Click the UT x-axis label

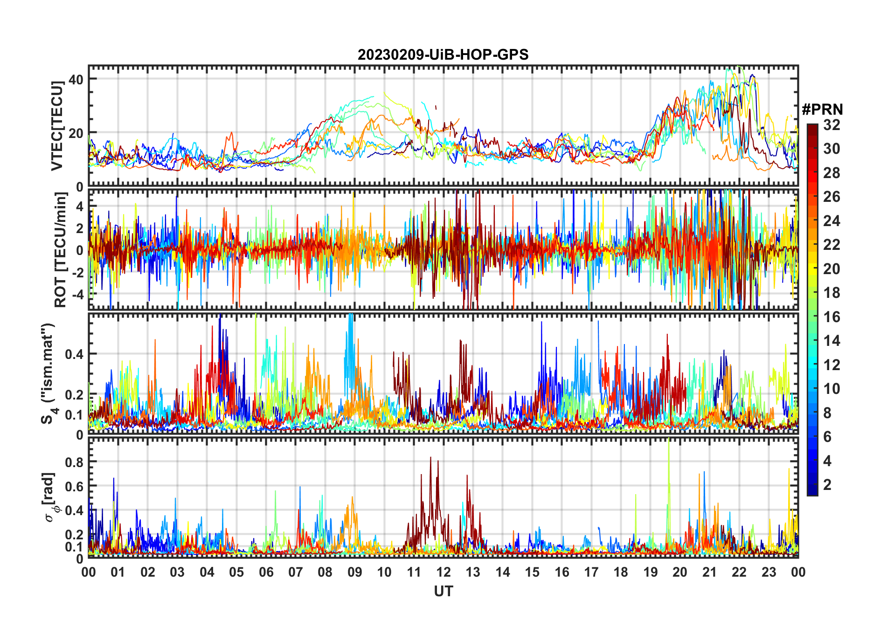click(x=443, y=592)
